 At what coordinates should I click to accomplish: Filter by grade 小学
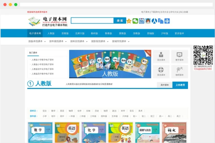(x=44, y=116)
